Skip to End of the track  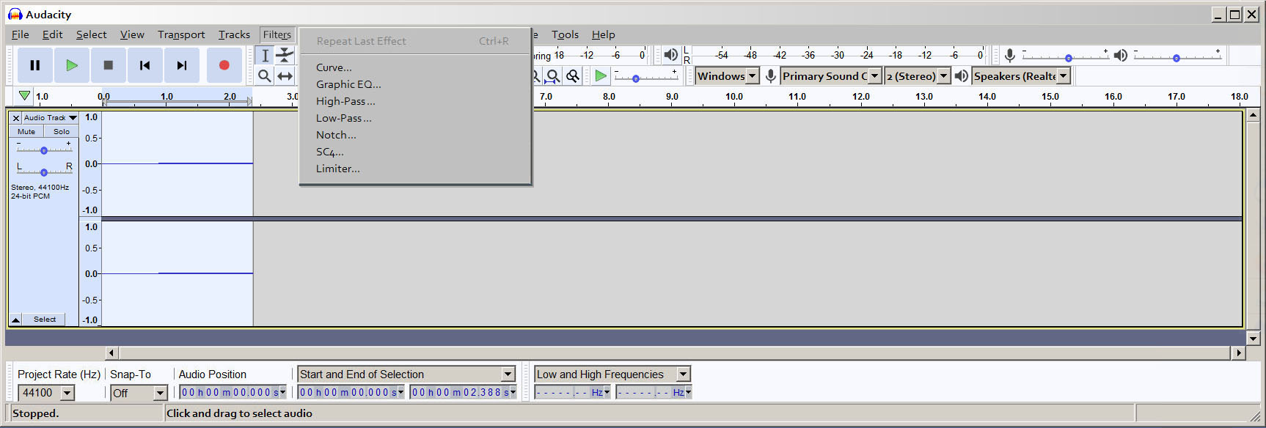(x=182, y=65)
